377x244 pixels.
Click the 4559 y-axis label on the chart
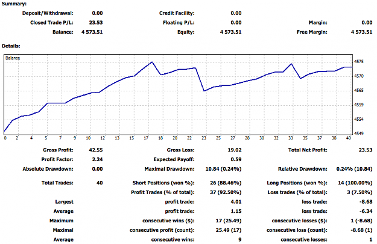pos(359,105)
